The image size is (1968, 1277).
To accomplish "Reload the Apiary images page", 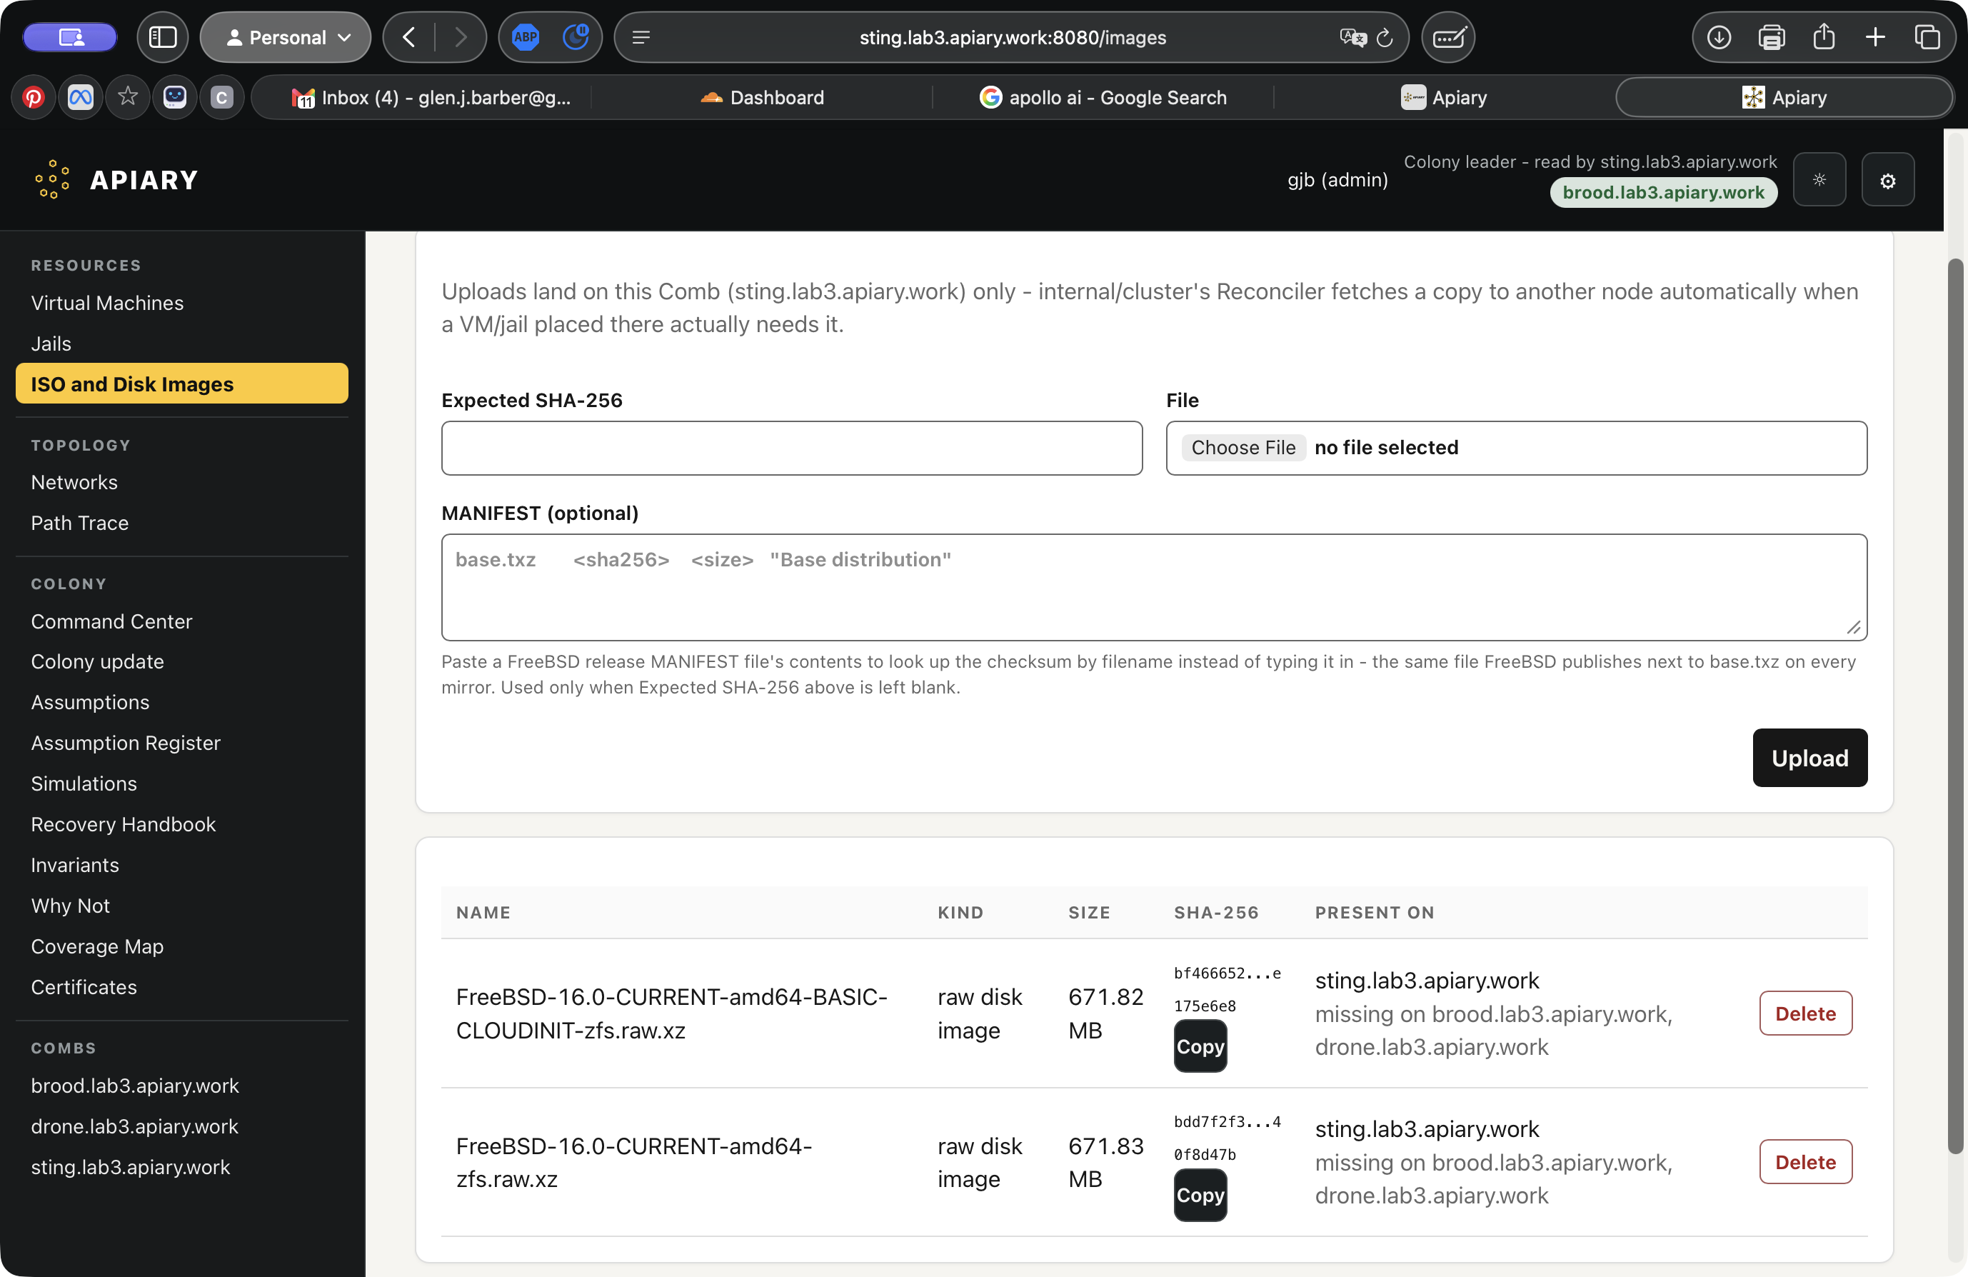I will tap(1385, 37).
